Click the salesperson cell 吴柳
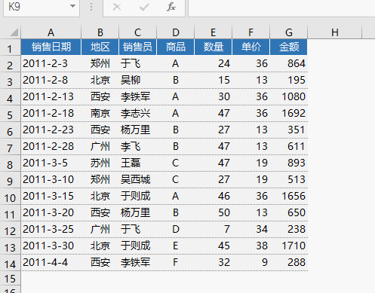 [137, 80]
